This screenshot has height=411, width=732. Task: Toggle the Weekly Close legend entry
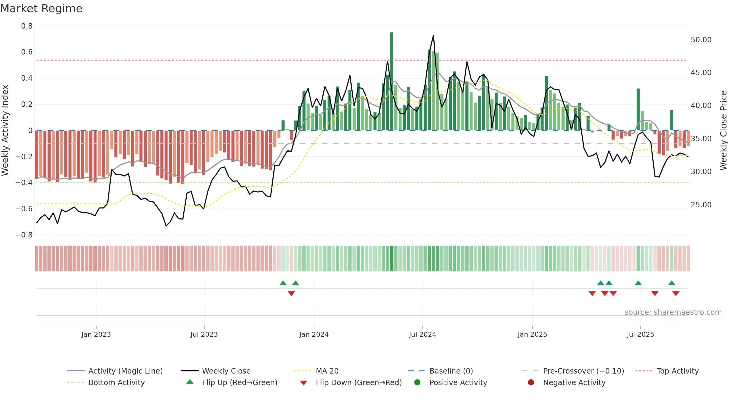pos(216,371)
